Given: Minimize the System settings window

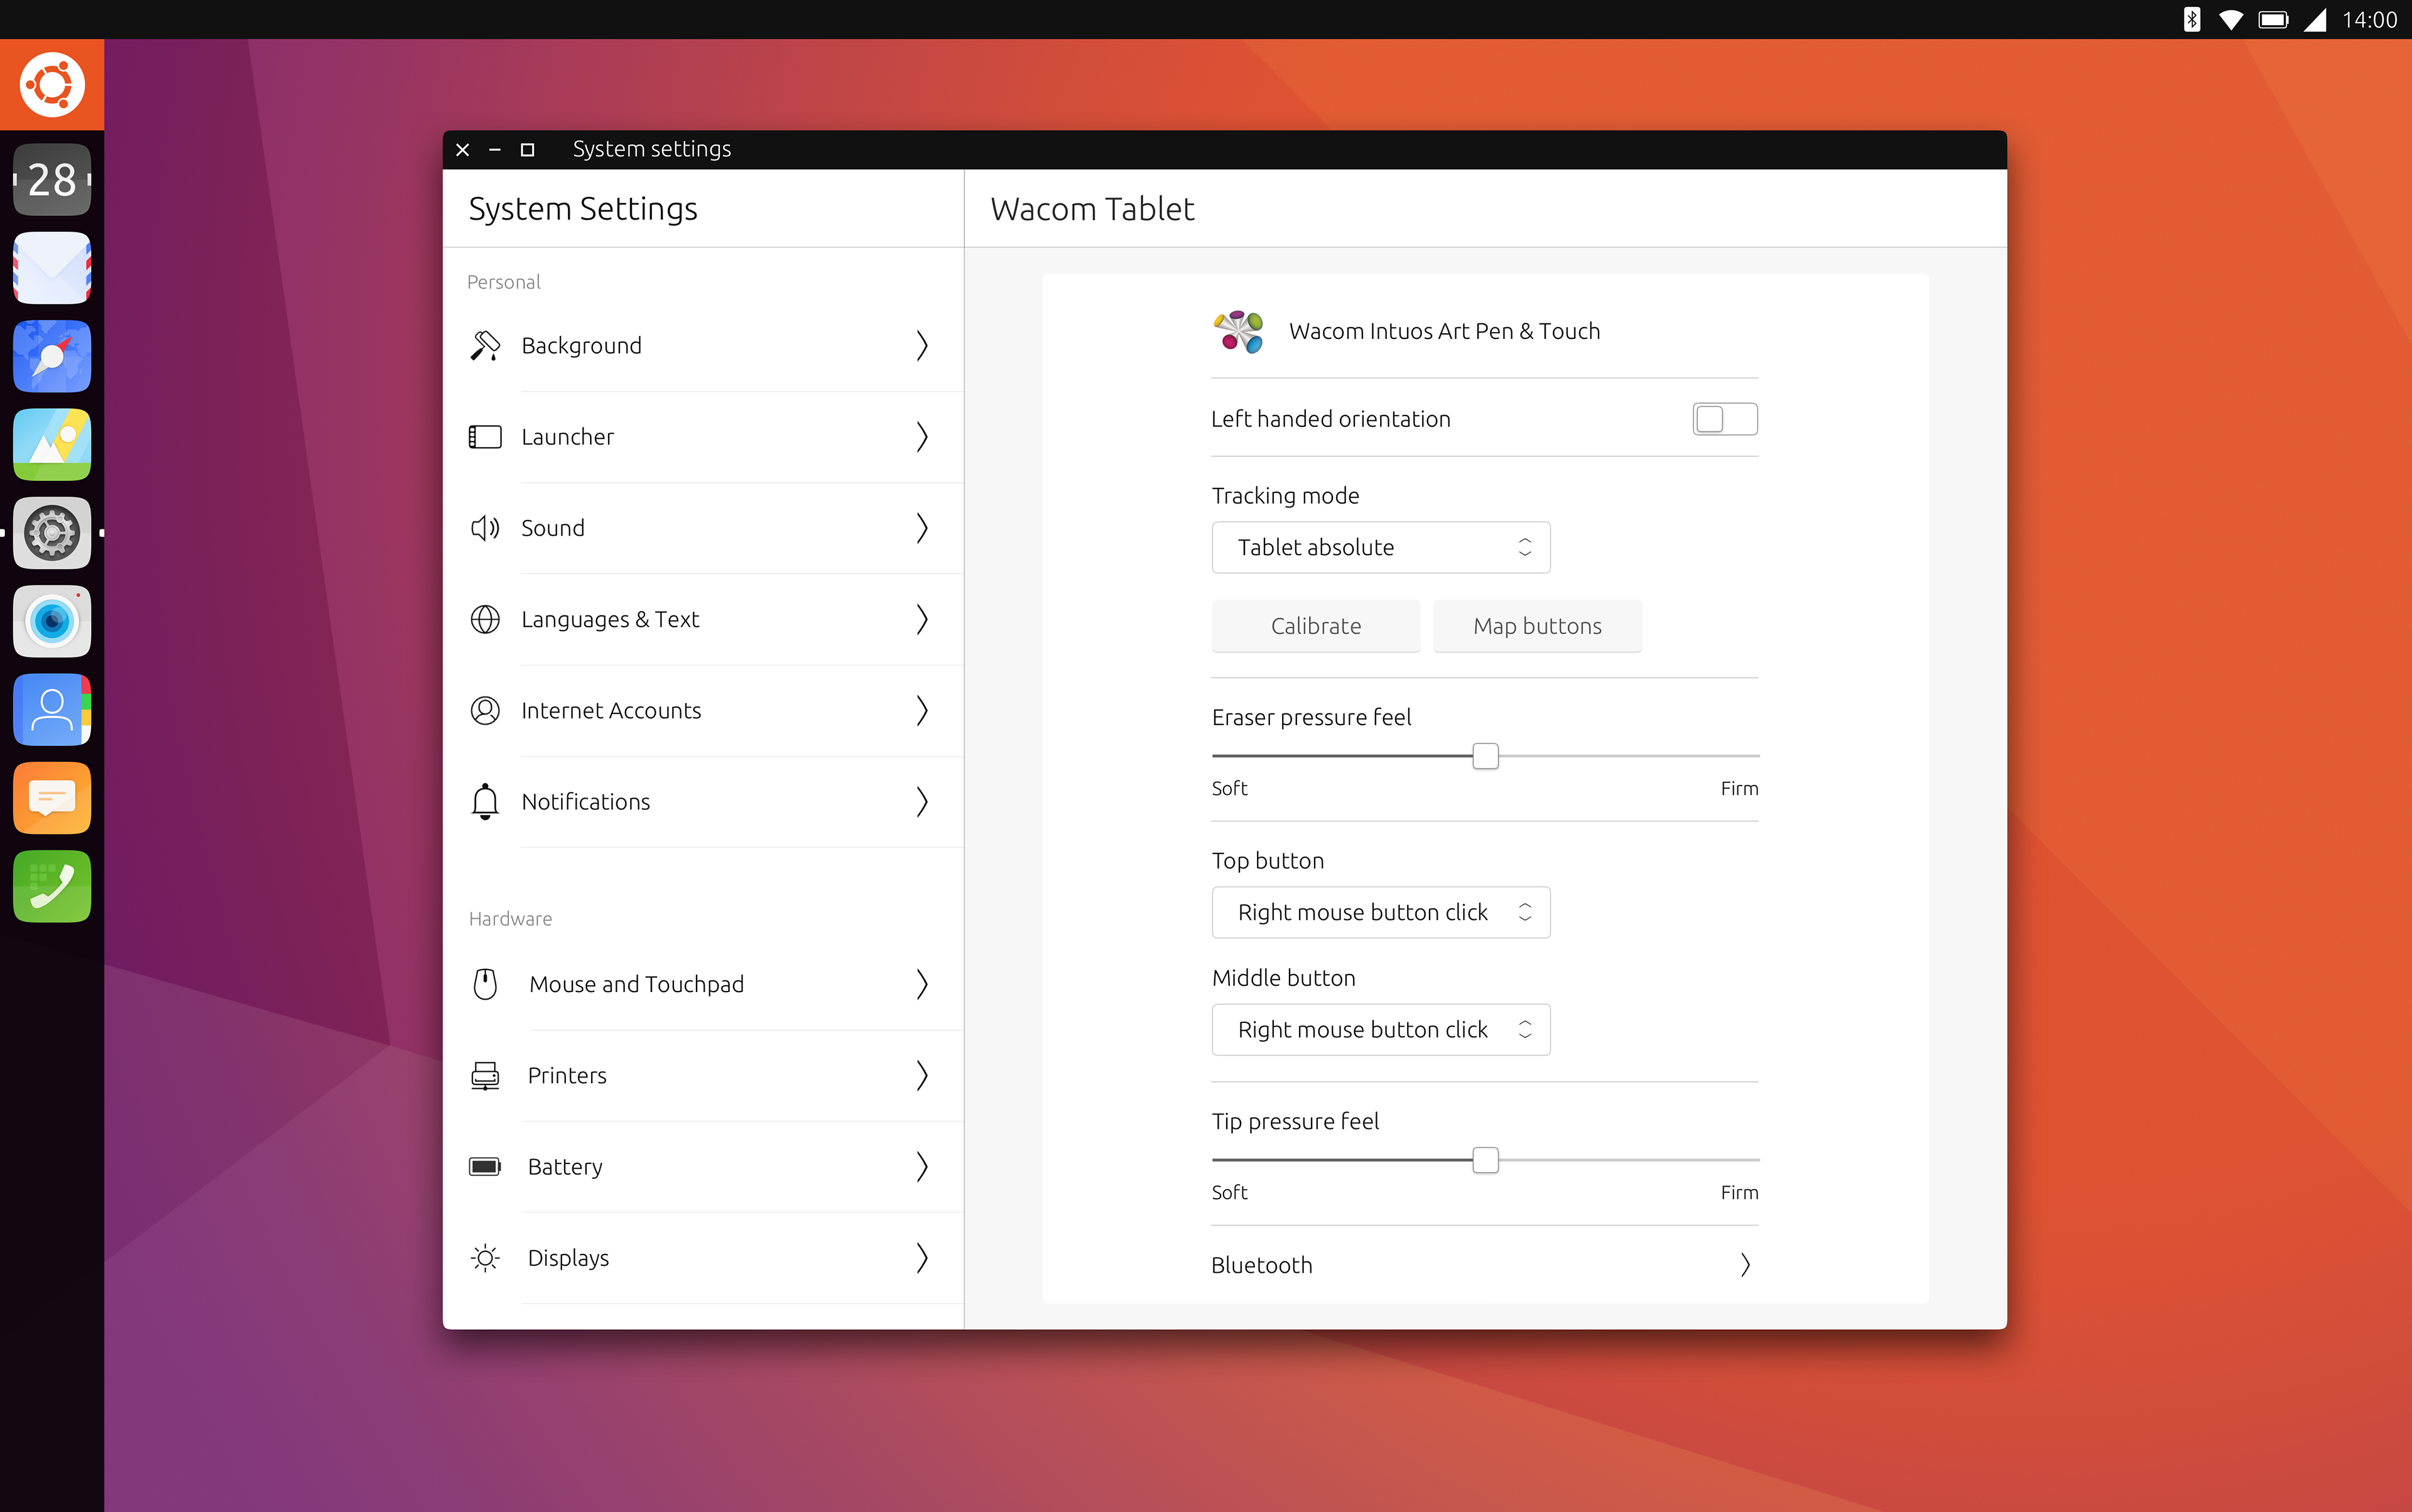Looking at the screenshot, I should tap(494, 149).
